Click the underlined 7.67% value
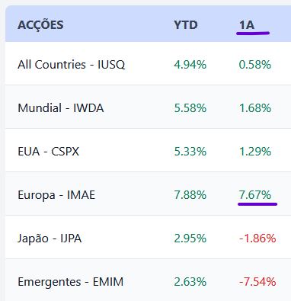This screenshot has width=291, height=301. click(255, 195)
